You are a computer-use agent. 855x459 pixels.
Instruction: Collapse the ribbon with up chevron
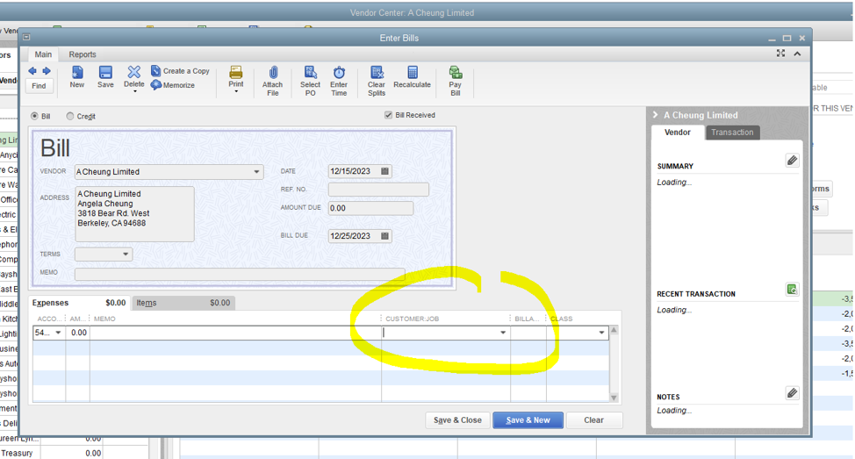coord(797,54)
